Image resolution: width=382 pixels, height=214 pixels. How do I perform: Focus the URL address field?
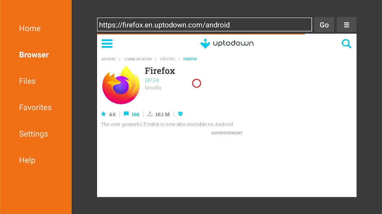(x=204, y=24)
